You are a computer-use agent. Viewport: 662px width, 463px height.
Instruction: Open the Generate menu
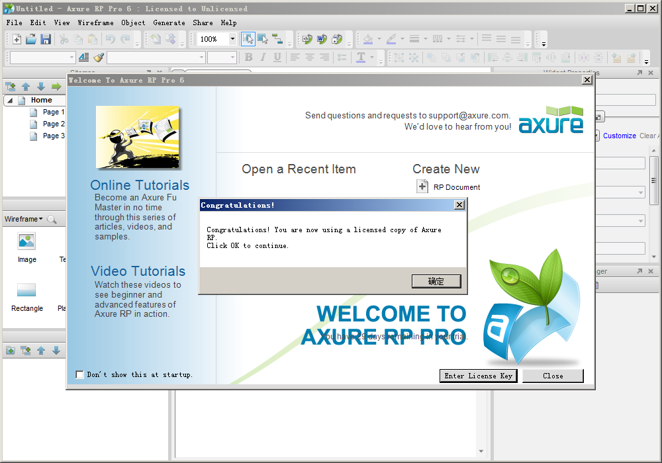[169, 22]
